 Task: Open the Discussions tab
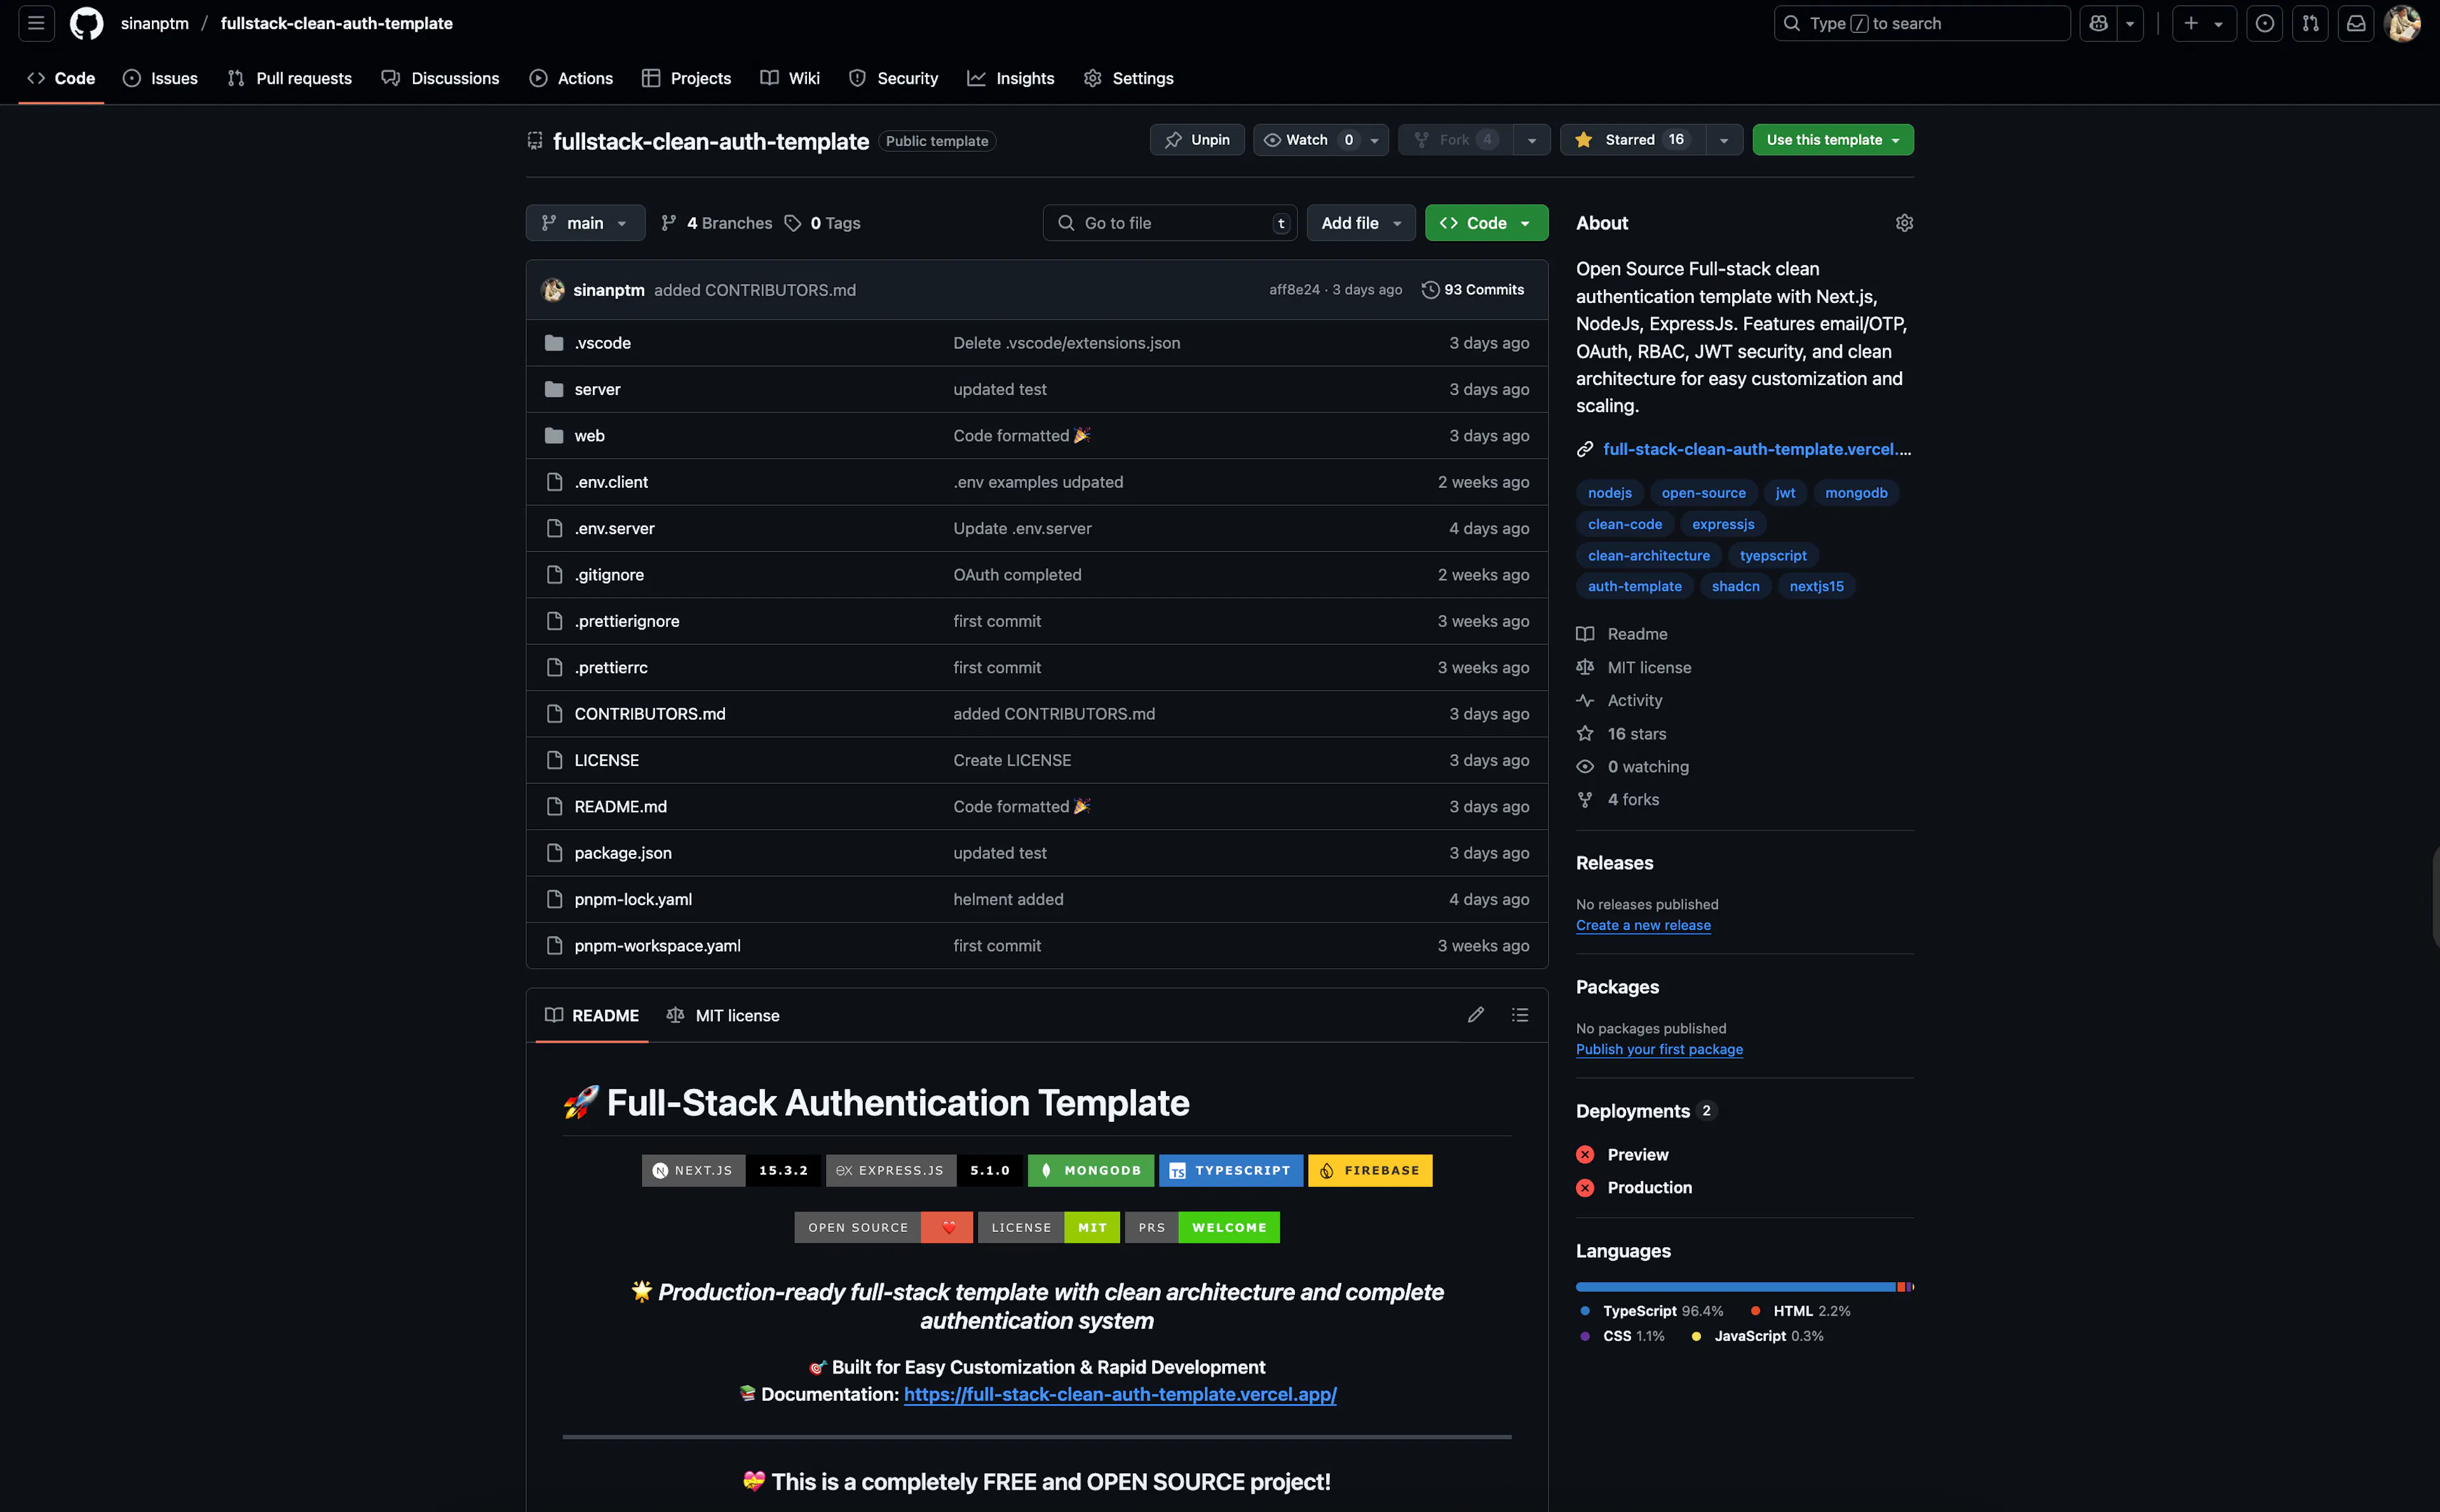click(x=441, y=78)
